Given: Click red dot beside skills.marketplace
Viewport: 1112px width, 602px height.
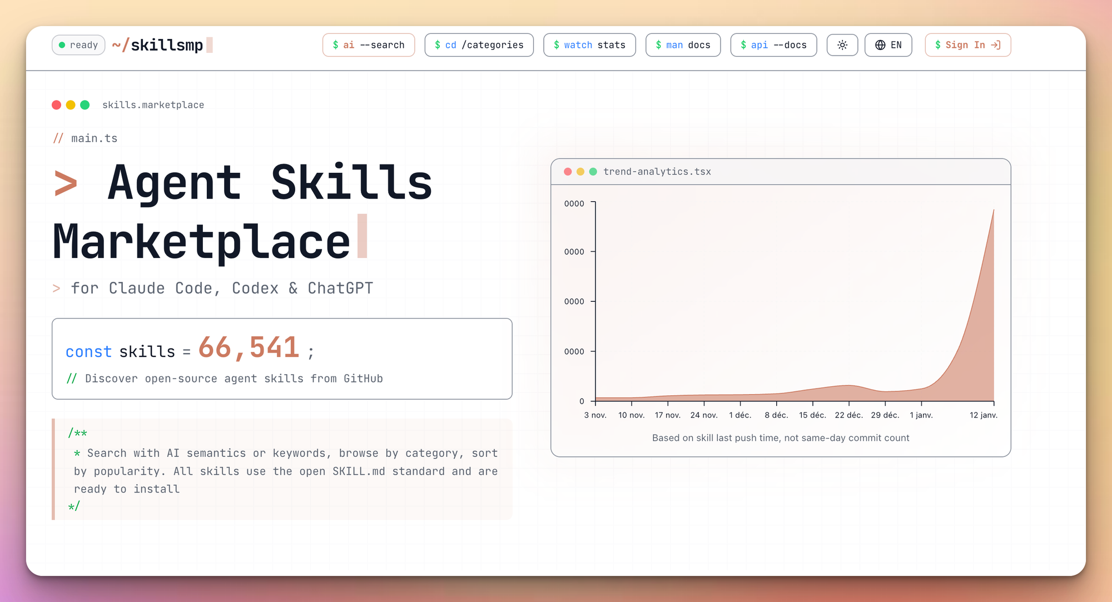Looking at the screenshot, I should pos(57,105).
